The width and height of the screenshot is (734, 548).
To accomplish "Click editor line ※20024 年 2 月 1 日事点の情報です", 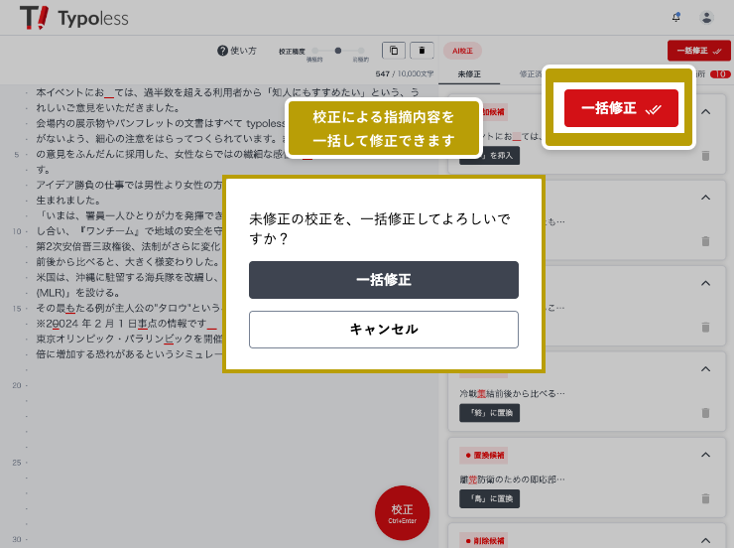I will [x=126, y=324].
